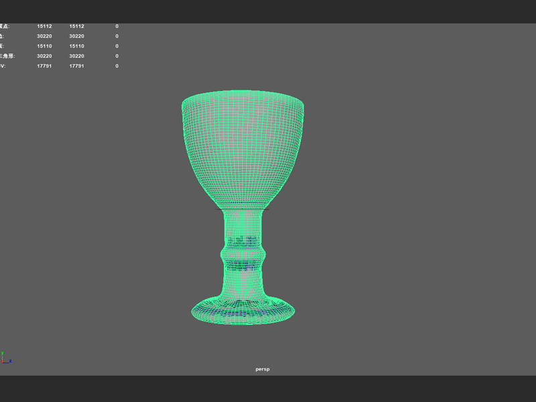The image size is (536, 402).
Task: Click the first 15112 value in the vertices row
Action: coord(44,26)
